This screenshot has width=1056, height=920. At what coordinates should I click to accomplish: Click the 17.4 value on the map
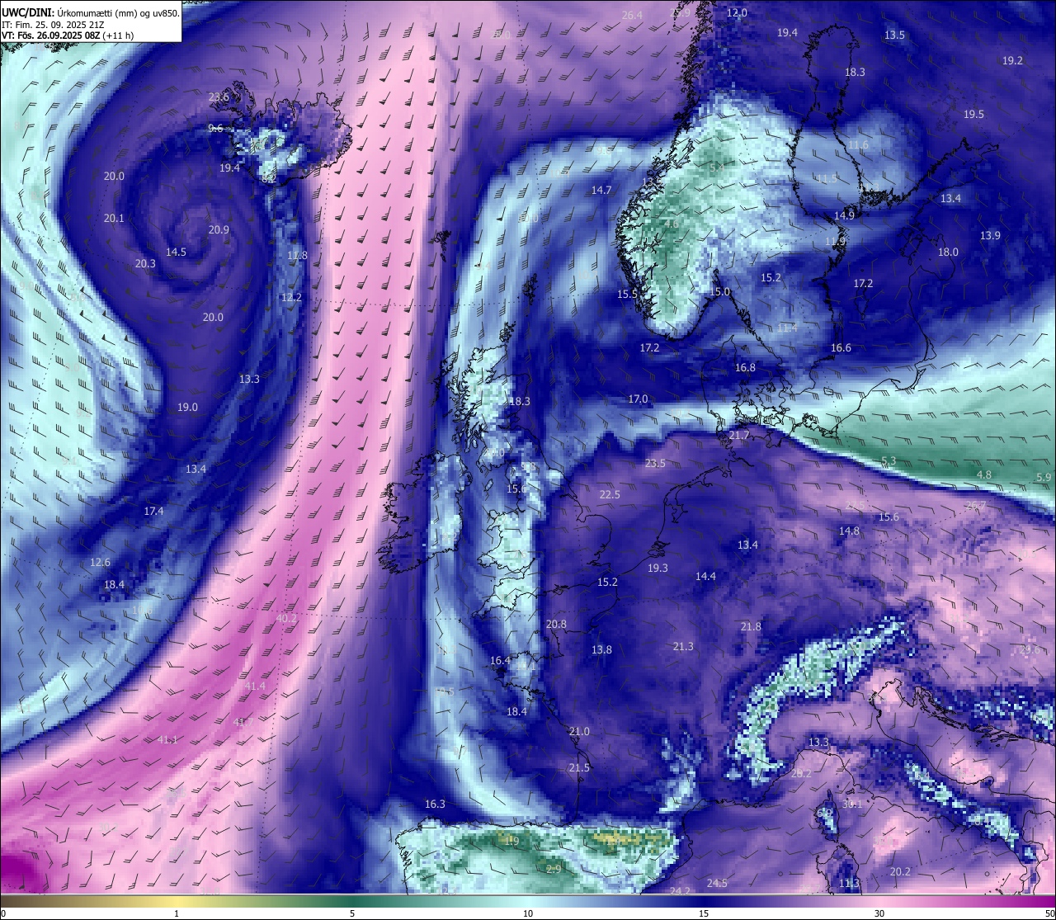pos(153,511)
